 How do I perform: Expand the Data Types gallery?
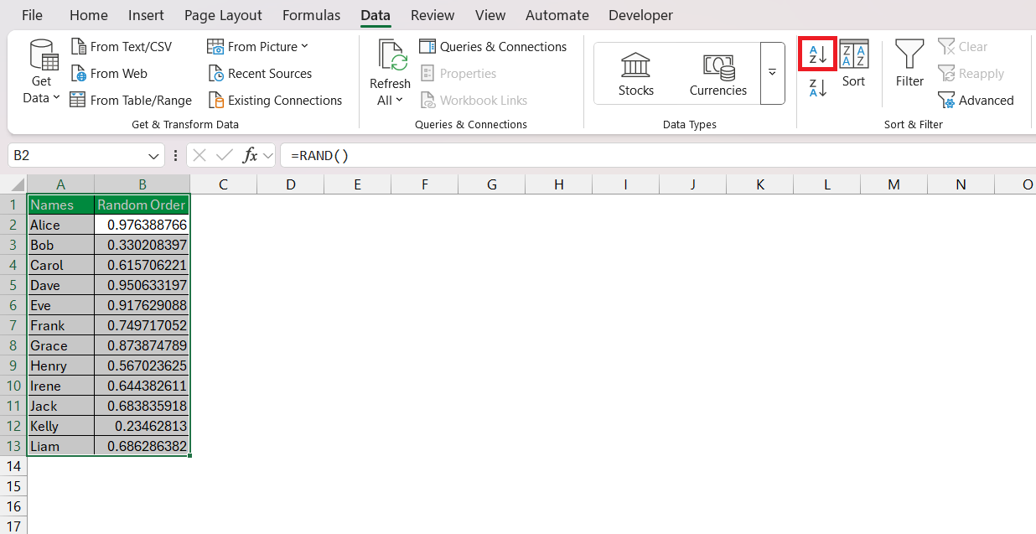772,73
